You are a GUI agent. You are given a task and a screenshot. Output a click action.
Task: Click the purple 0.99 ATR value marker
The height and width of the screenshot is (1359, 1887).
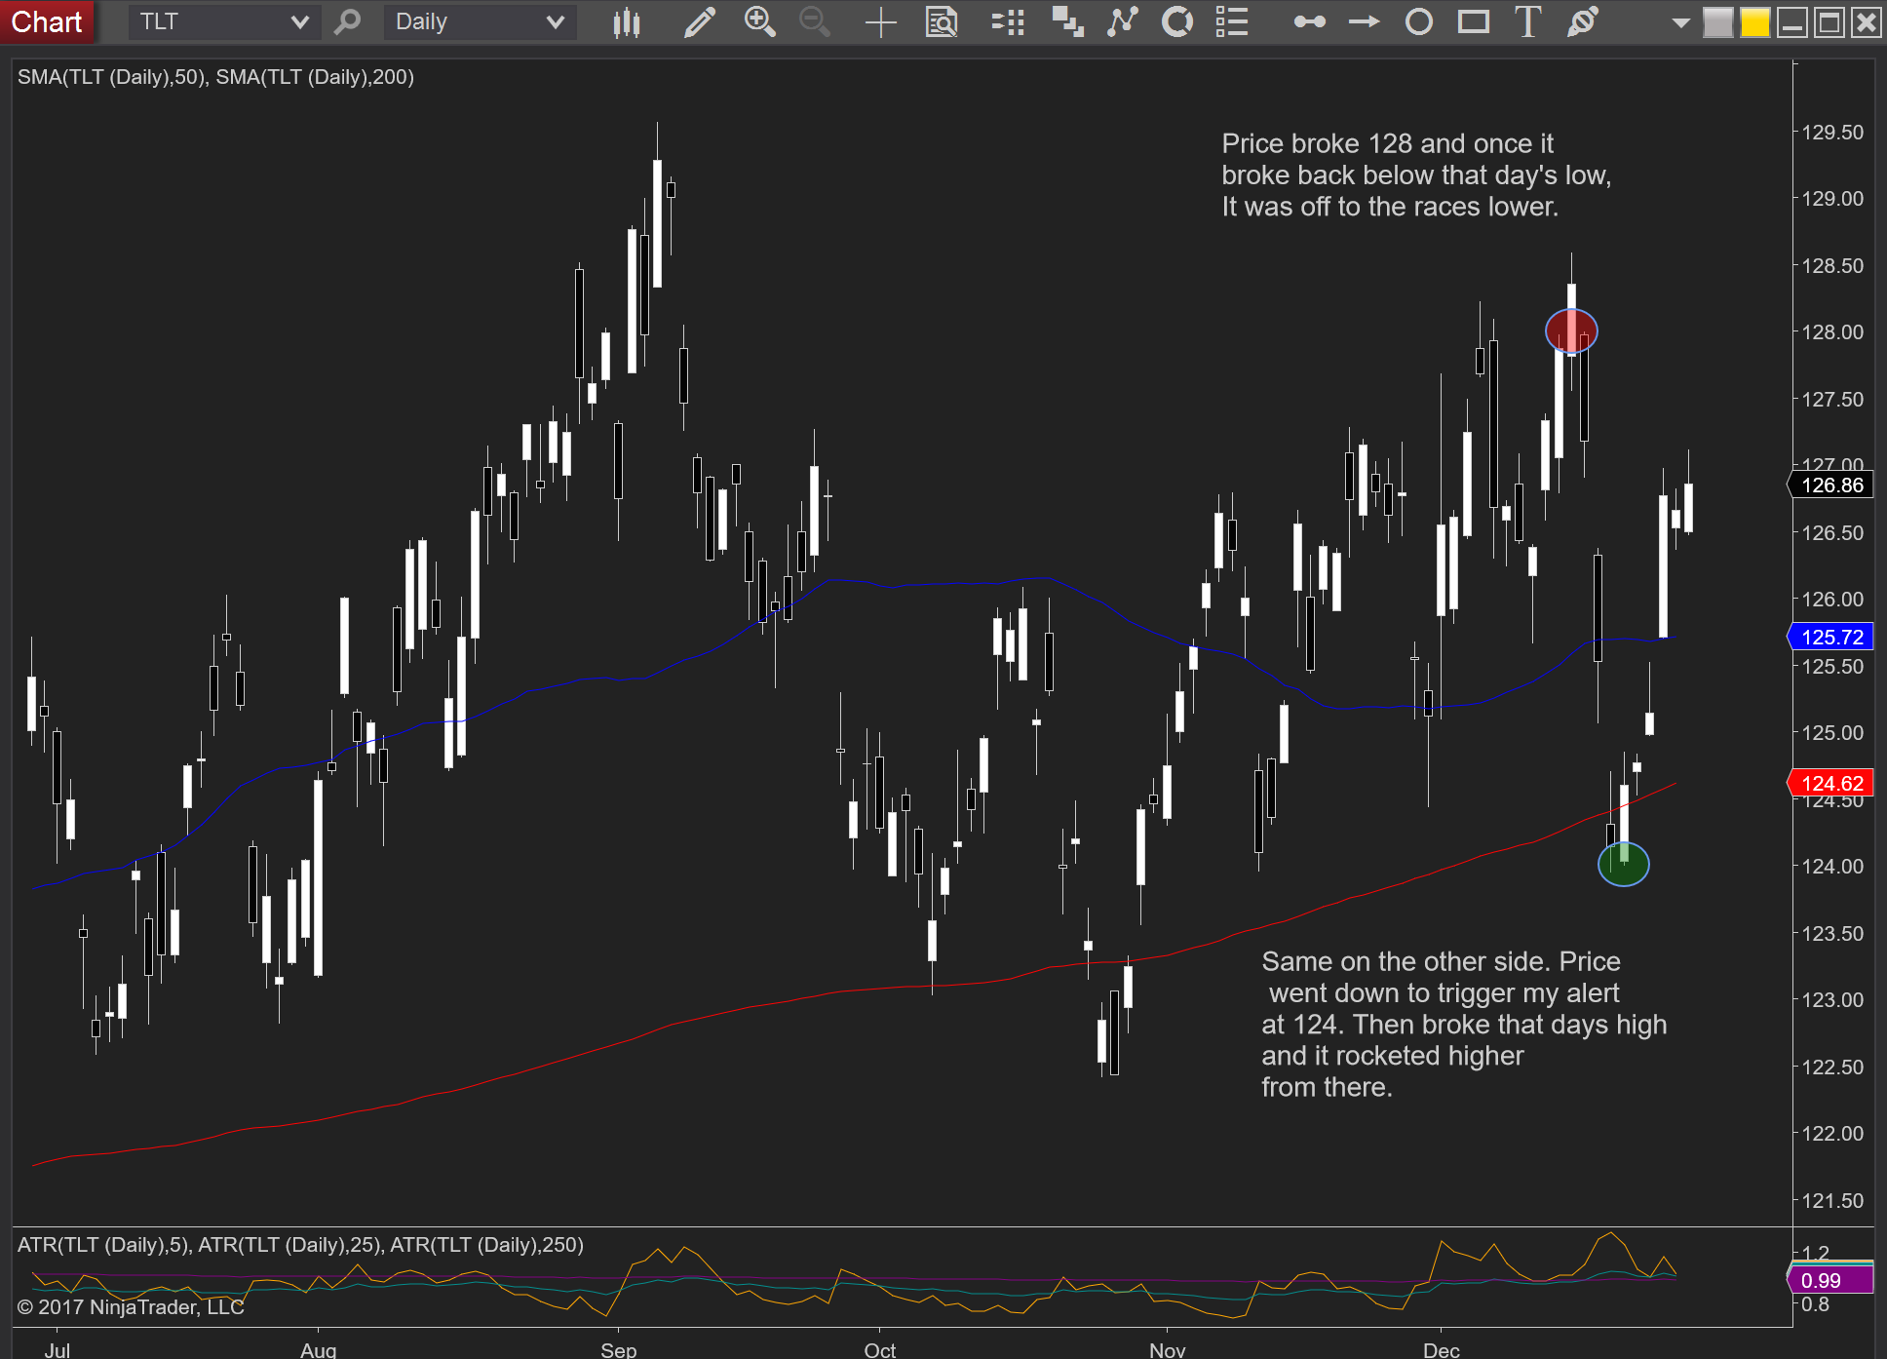[x=1830, y=1279]
